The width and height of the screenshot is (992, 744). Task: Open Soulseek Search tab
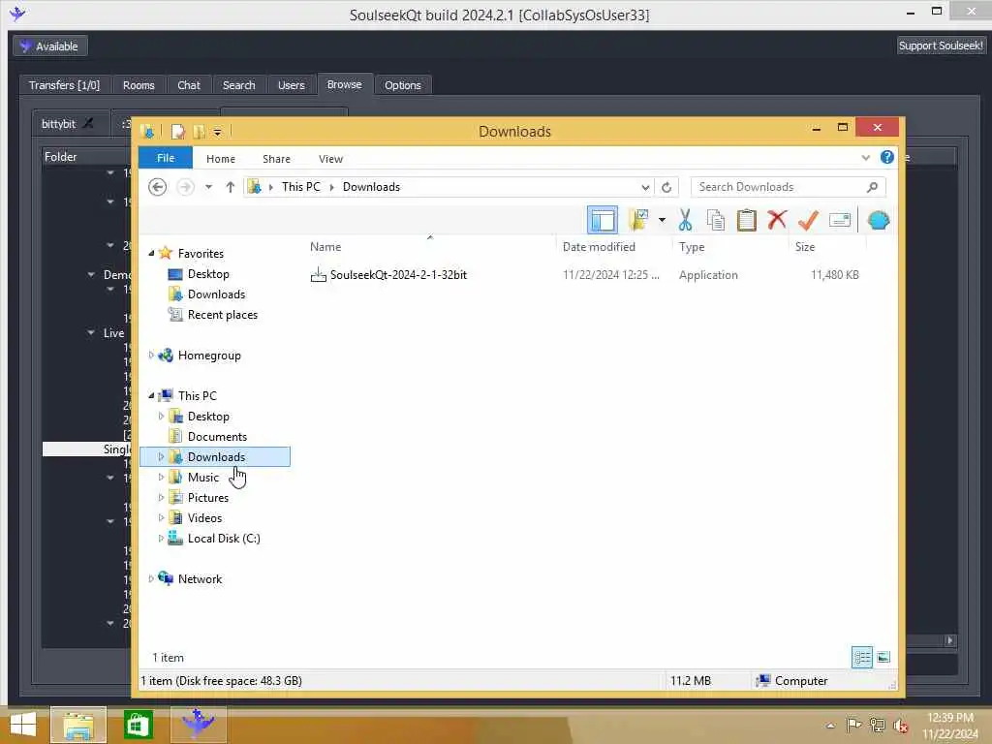(238, 85)
